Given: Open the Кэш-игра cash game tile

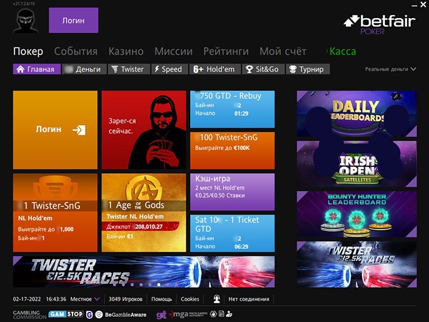Looking at the screenshot, I should [x=232, y=192].
